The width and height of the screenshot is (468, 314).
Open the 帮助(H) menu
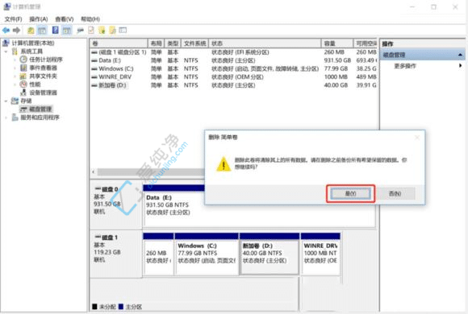coord(90,19)
